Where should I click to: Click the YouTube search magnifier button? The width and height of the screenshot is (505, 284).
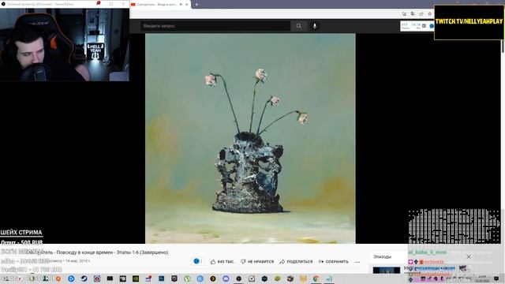tap(299, 26)
